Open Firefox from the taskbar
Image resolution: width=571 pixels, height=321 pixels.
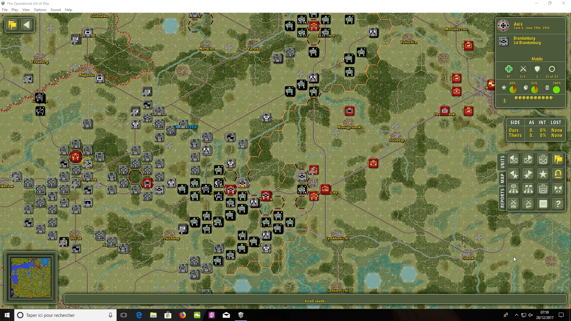coord(183,315)
